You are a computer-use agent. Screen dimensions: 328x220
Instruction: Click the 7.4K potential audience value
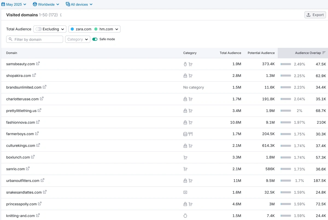click(x=271, y=216)
